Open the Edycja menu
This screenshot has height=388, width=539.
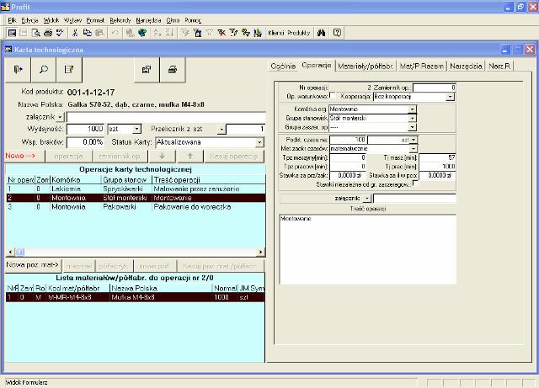pyautogui.click(x=29, y=20)
